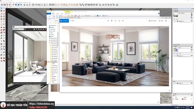Select the Line pencil tool
The width and height of the screenshot is (194, 109).
(x=1, y=14)
